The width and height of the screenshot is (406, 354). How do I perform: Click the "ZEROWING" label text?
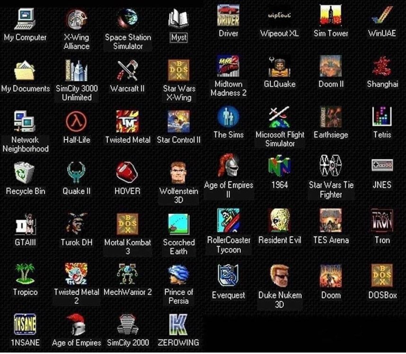point(178,342)
